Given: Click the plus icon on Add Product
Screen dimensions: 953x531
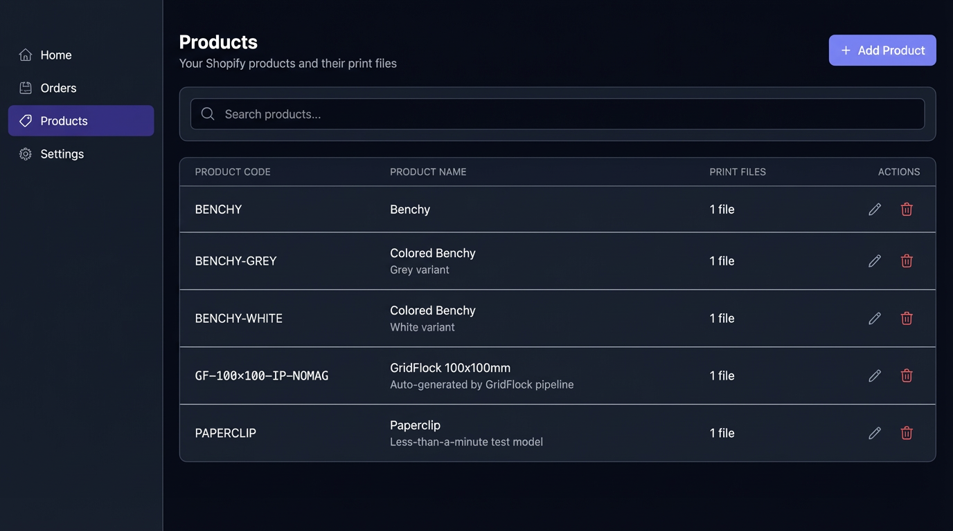Looking at the screenshot, I should (x=846, y=50).
